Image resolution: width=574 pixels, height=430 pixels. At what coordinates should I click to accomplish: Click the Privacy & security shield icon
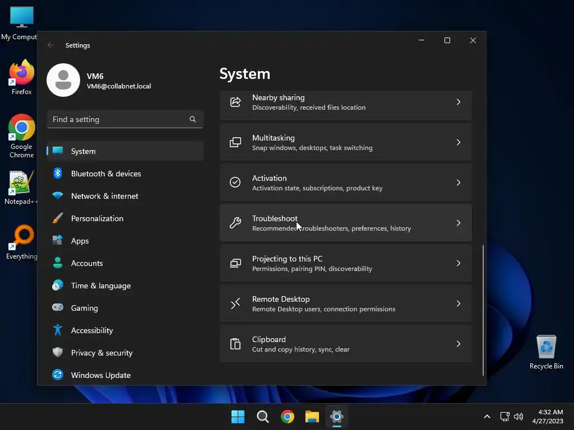coord(58,352)
